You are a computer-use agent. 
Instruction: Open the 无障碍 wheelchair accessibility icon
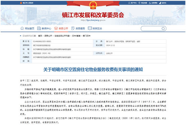click(x=150, y=3)
